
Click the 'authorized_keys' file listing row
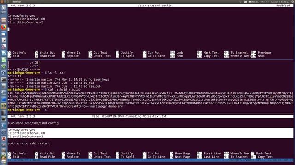(x=59, y=79)
